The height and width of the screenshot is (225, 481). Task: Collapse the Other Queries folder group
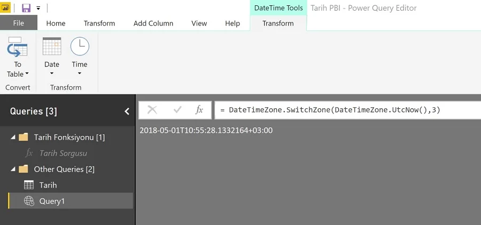[x=13, y=170]
